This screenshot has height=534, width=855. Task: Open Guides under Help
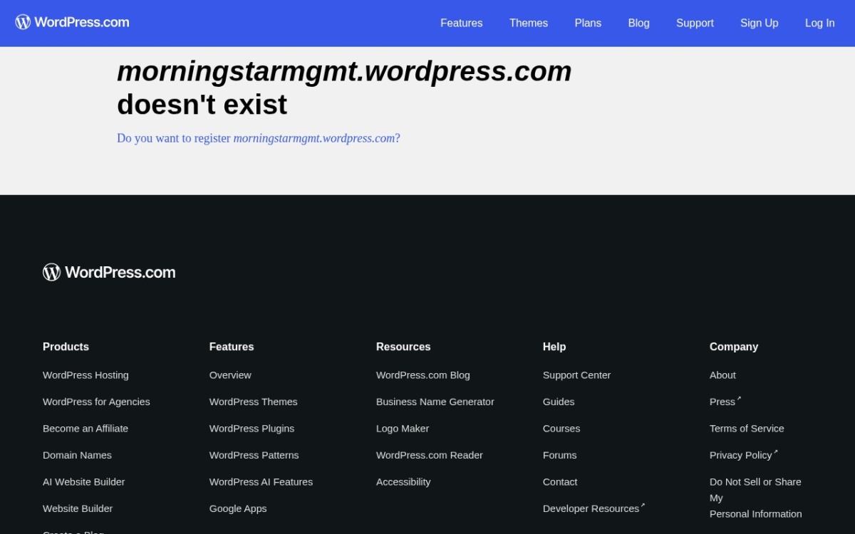559,402
